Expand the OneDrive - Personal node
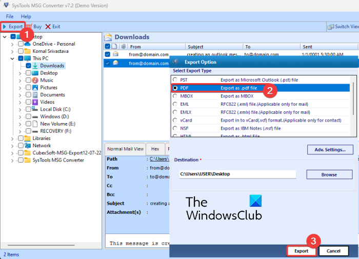Screen dimensions: 359x259 [x=12, y=44]
